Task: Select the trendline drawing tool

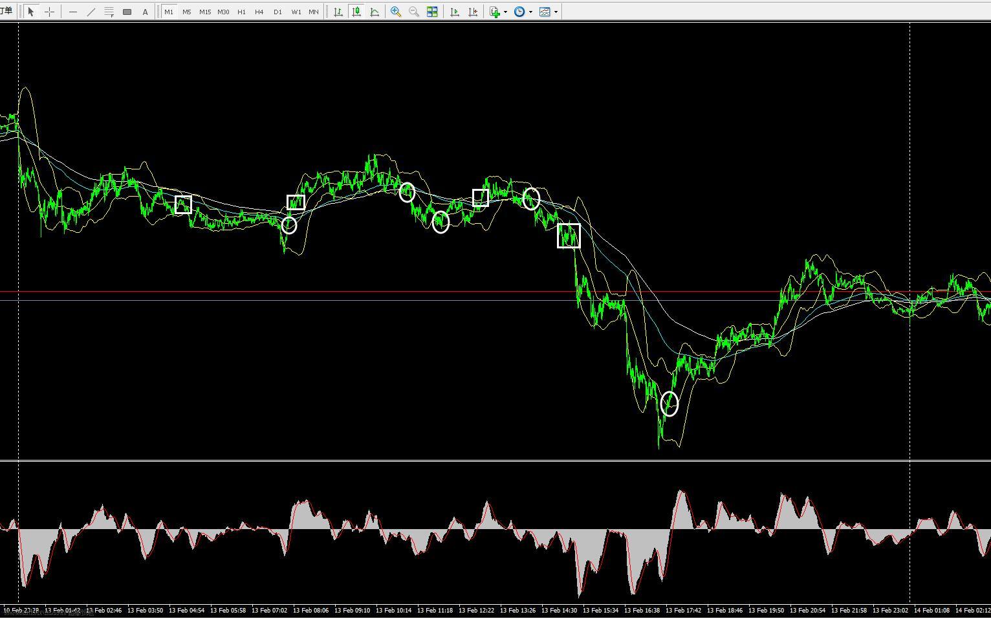Action: 91,12
